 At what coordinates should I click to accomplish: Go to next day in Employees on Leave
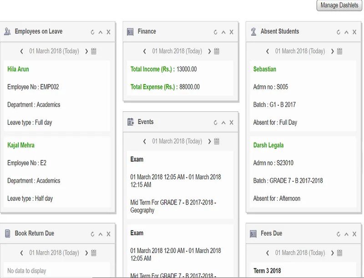tap(86, 51)
